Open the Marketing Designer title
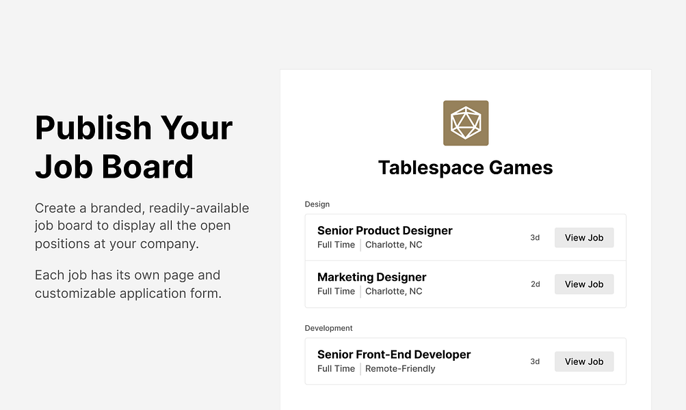686x410 pixels. point(371,277)
